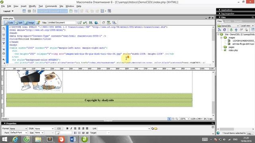Screen dimensions: 255x143
Task: Click the Draw Layout Cell icon
Action: click(76, 11)
